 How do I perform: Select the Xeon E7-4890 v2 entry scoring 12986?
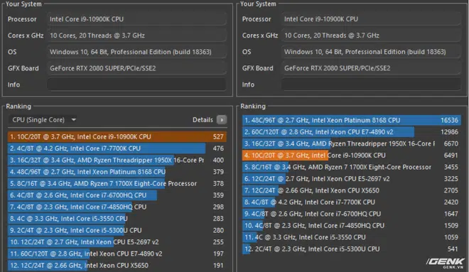(352, 132)
